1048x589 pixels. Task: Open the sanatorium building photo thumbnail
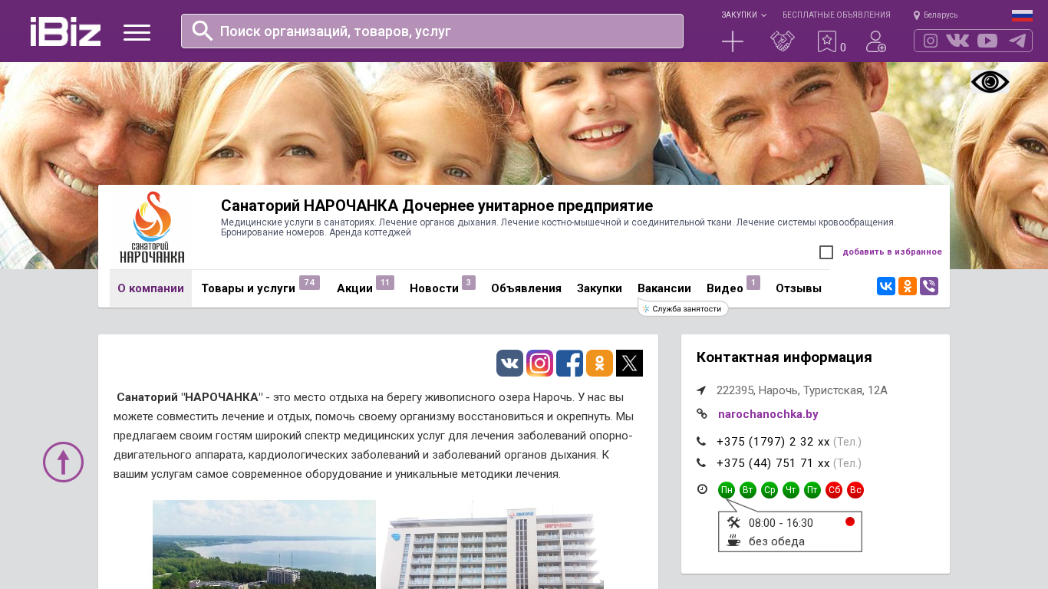(x=492, y=545)
